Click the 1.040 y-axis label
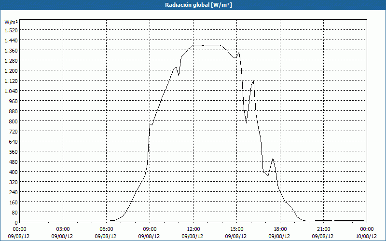Image resolution: width=386 pixels, height=241 pixels. coord(11,91)
